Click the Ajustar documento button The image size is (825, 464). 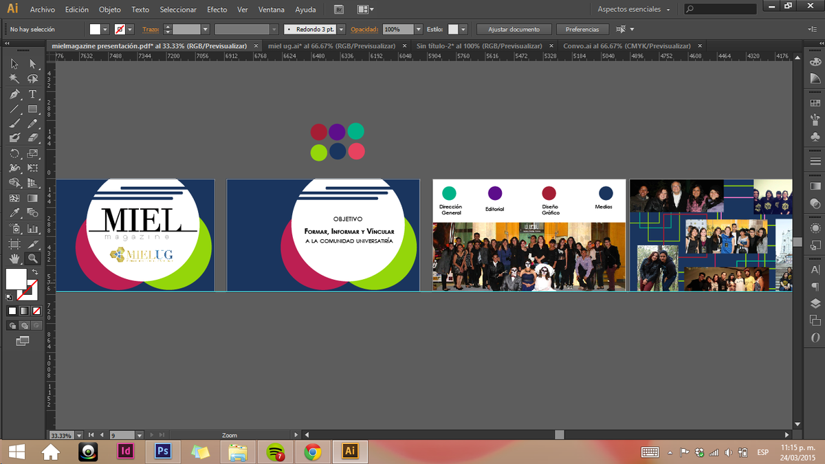click(x=514, y=30)
